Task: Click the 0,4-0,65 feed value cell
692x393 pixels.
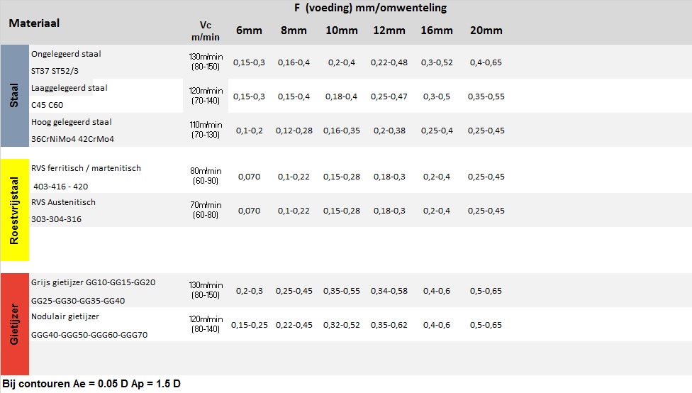Action: pyautogui.click(x=486, y=62)
